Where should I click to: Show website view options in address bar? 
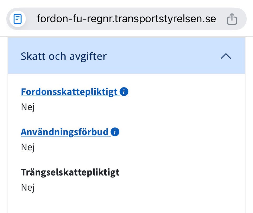click(18, 19)
